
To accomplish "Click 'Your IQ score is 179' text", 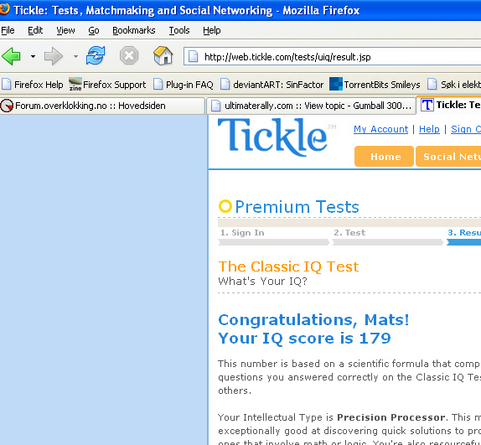I will pyautogui.click(x=304, y=339).
